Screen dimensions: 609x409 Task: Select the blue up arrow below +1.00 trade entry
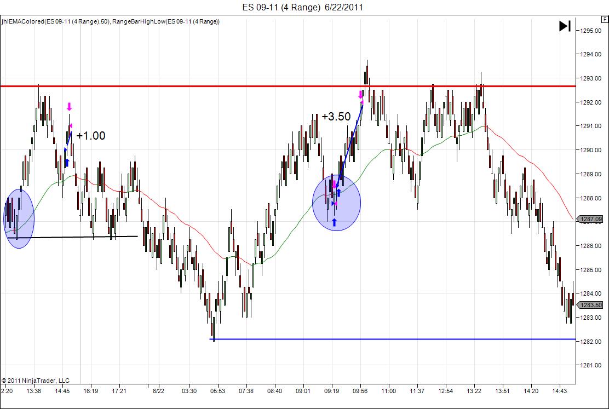[67, 163]
